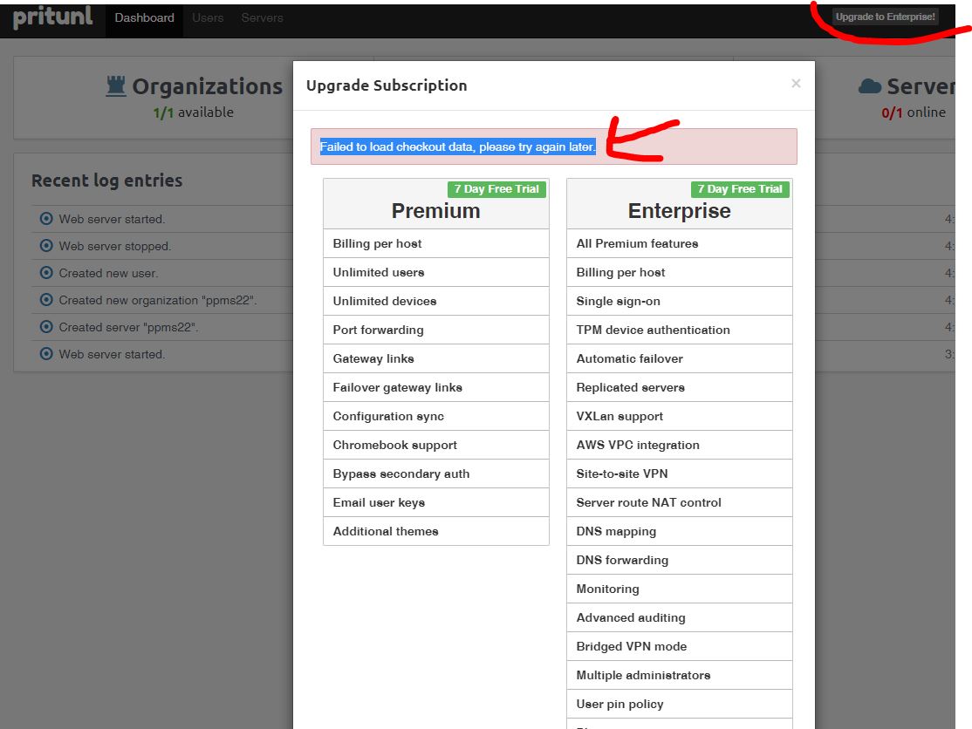Click the Upgrade to Enterprise! button
The width and height of the screenshot is (972, 729).
(886, 17)
